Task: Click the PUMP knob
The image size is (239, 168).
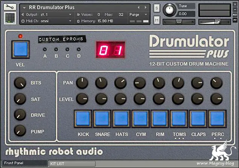Action: pos(20,131)
